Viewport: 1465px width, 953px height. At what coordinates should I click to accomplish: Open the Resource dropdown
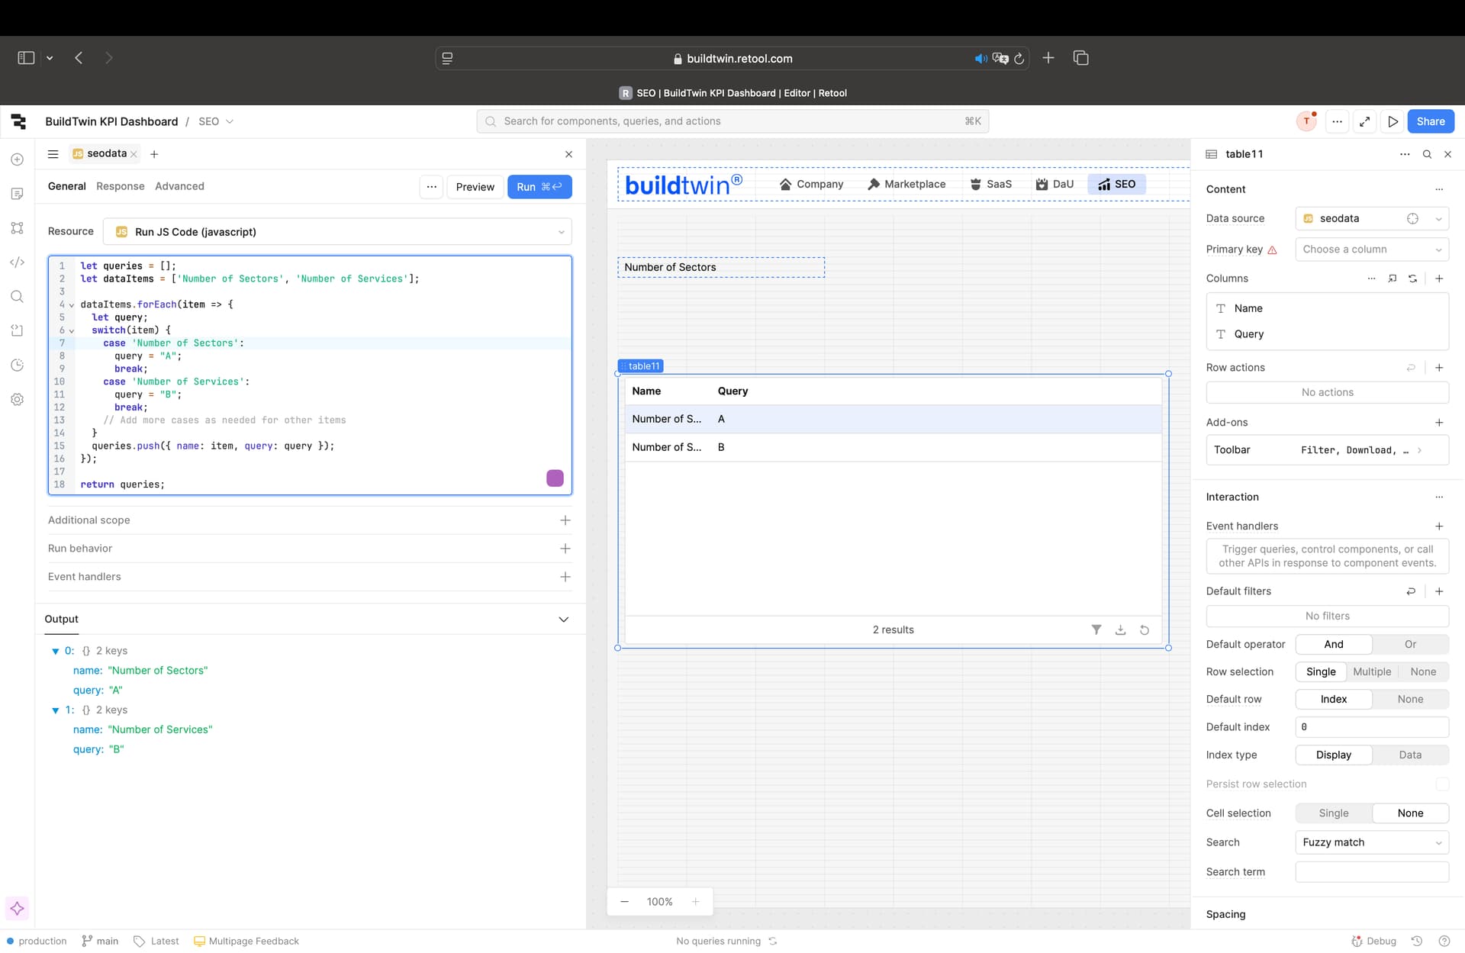click(x=337, y=232)
